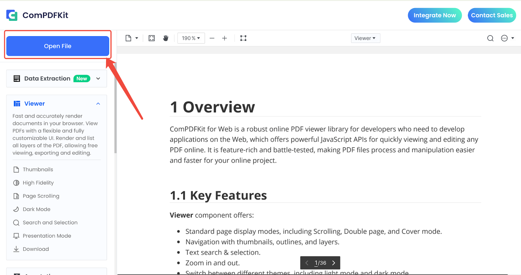This screenshot has height=275, width=521.
Task: Click the '1 Overview' heading
Action: tap(212, 107)
